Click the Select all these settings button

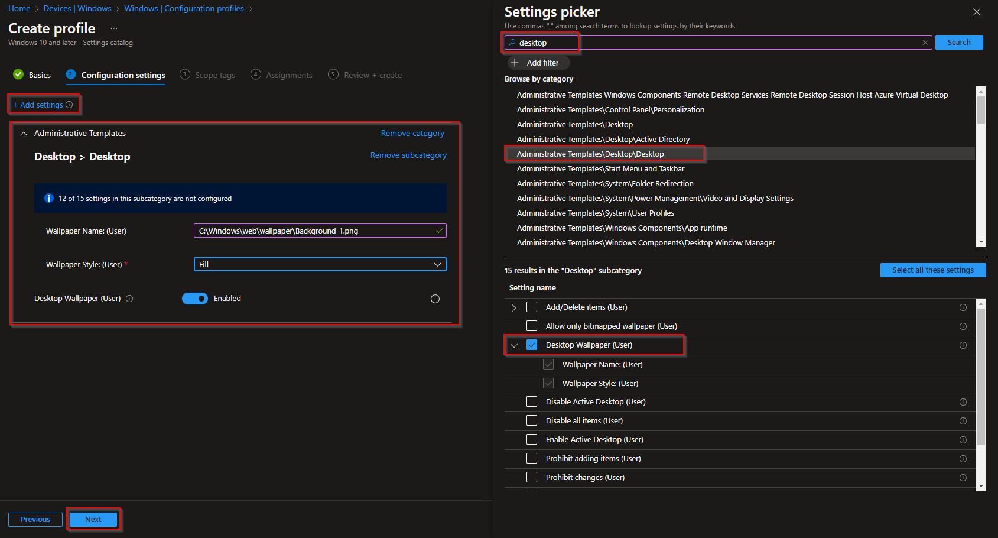point(932,270)
